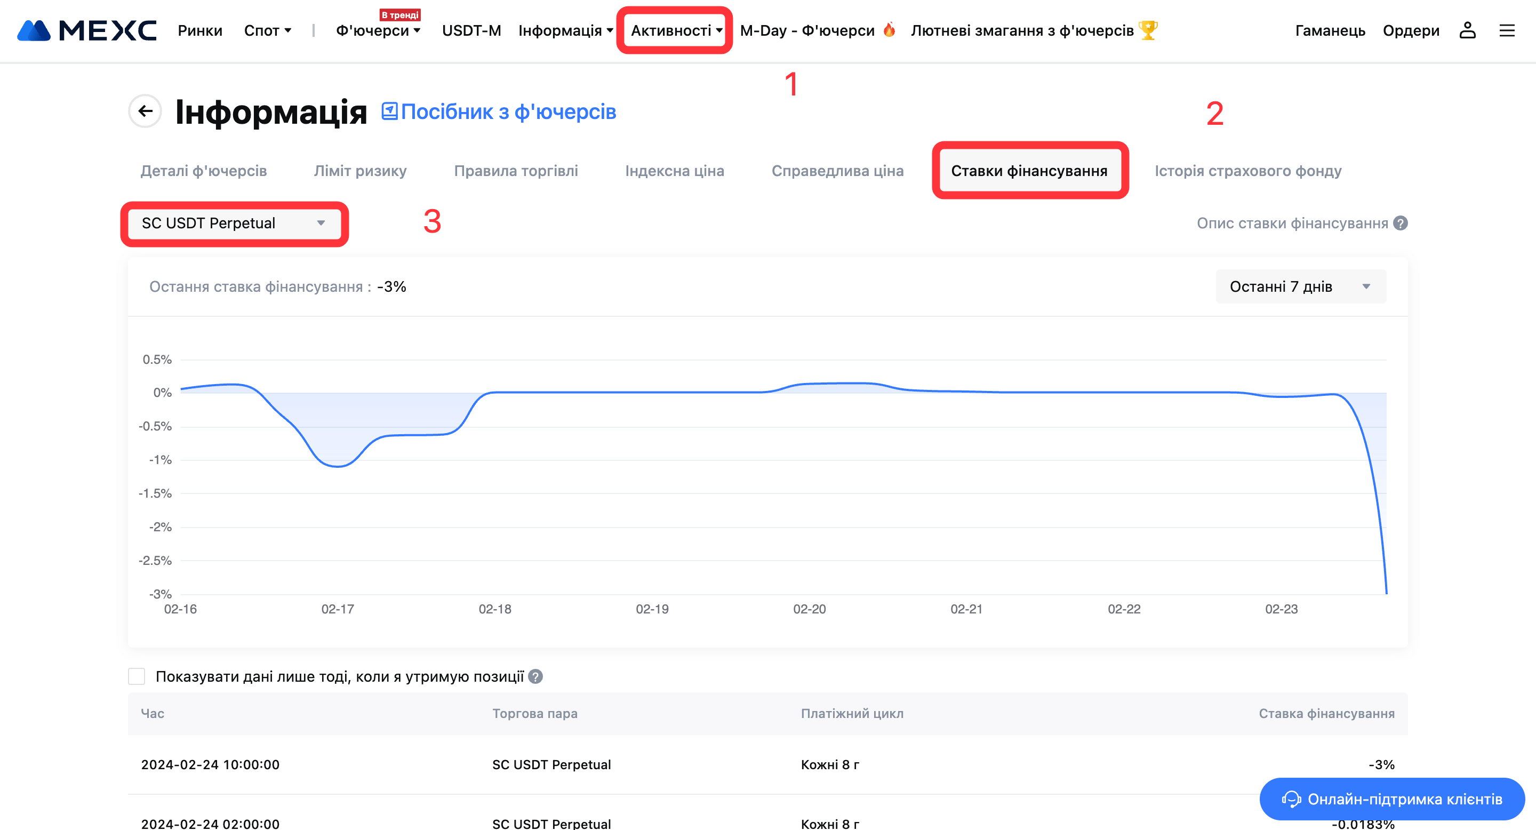Click the MEXC logo
Image resolution: width=1536 pixels, height=830 pixels.
coord(87,30)
